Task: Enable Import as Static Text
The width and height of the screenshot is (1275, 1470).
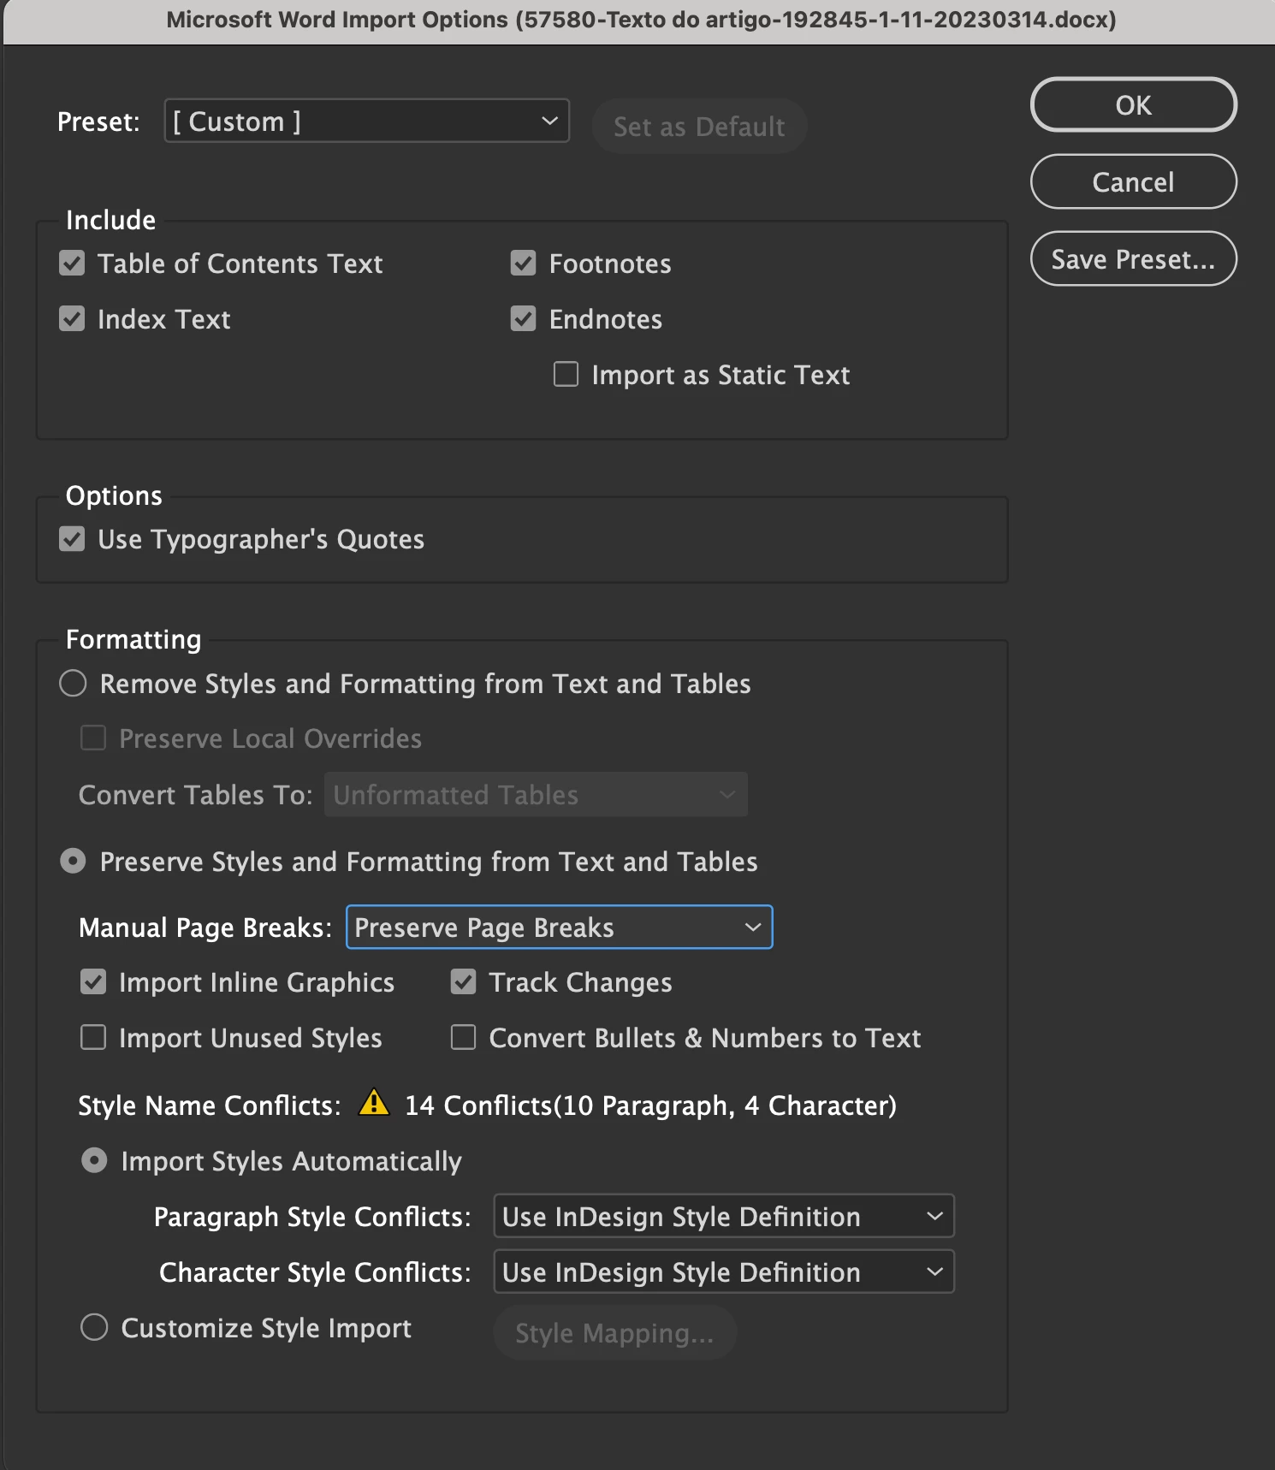Action: point(566,374)
